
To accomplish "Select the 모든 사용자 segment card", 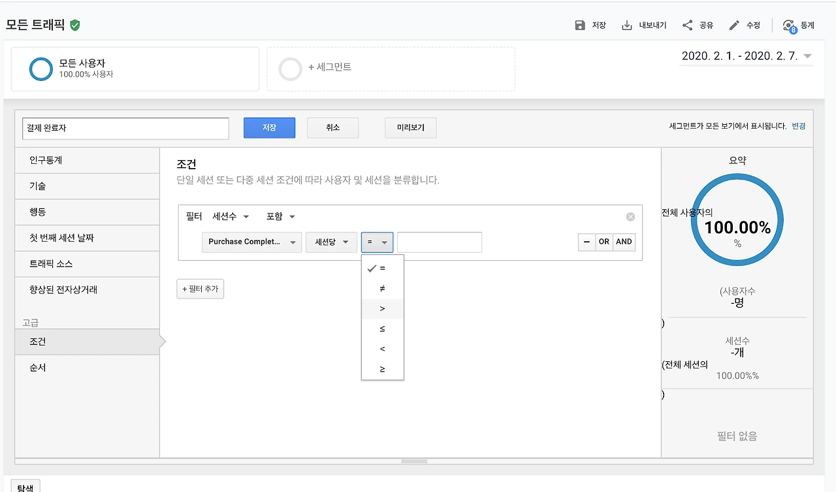I will pos(135,69).
